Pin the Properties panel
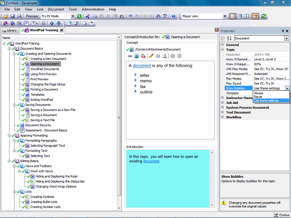This screenshot has width=291, height=218. coord(283,31)
